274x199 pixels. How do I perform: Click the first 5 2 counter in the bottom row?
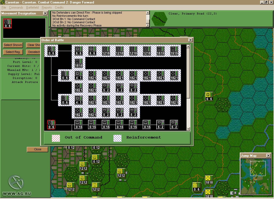tap(160, 125)
